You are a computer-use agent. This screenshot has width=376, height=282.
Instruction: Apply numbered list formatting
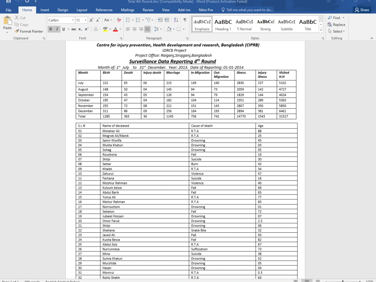138,20
